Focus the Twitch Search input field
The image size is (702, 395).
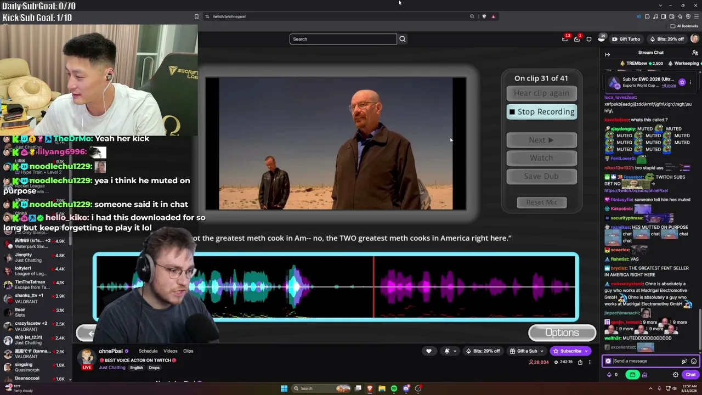343,39
